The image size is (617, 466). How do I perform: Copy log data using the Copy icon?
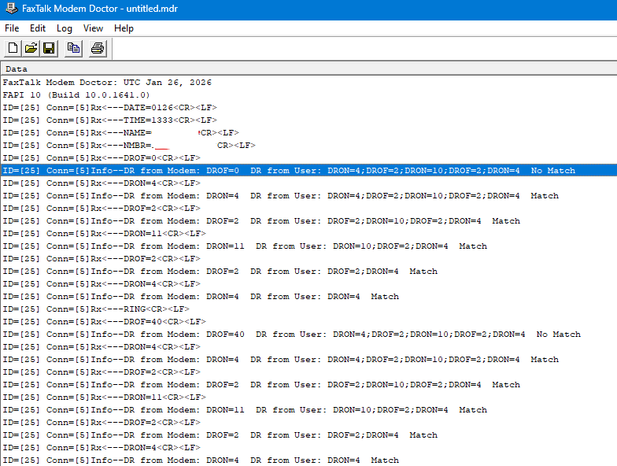point(74,49)
